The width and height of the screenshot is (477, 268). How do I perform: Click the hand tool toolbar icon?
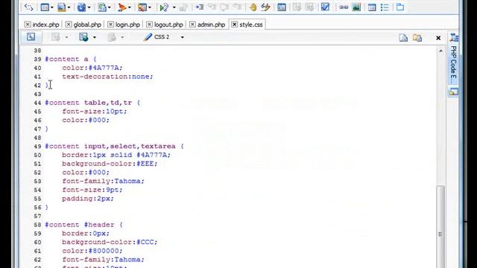click(253, 7)
